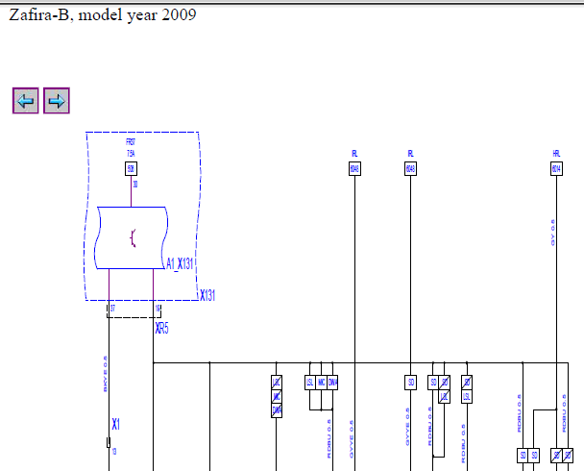584x471 pixels.
Task: Click the unslashed MIC option box
Action: click(321, 383)
